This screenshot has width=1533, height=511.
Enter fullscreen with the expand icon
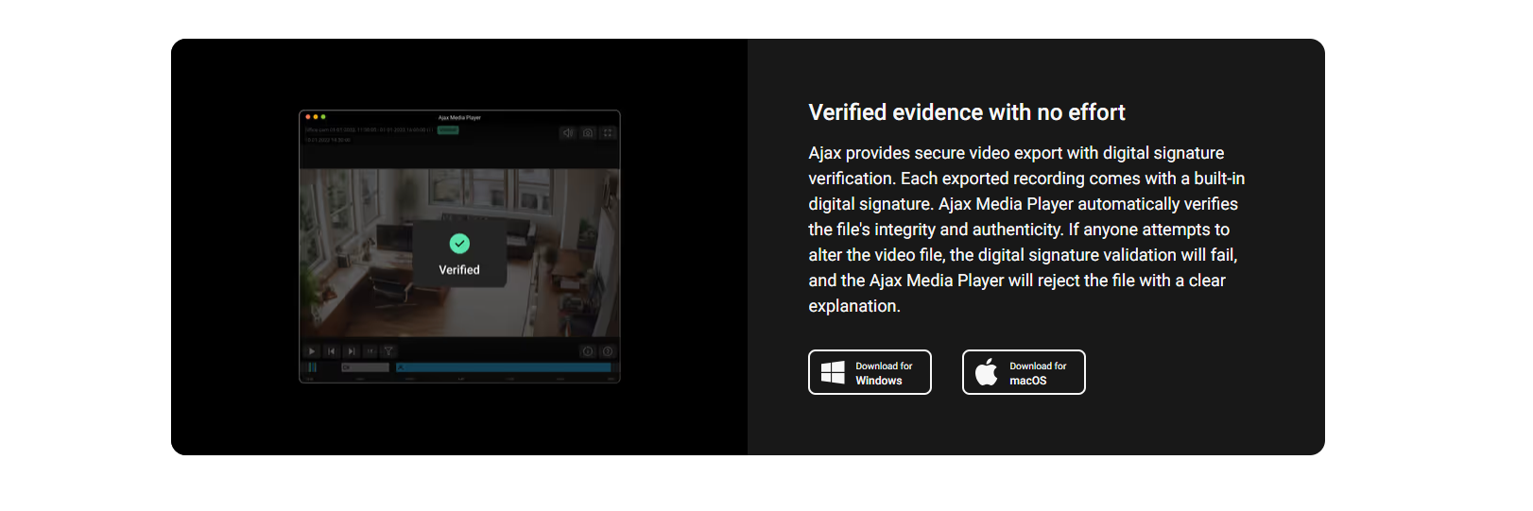click(608, 133)
